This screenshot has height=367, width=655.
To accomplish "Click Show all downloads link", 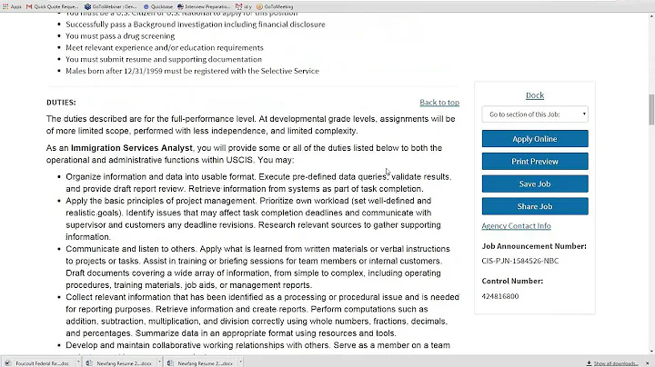I will pyautogui.click(x=612, y=363).
